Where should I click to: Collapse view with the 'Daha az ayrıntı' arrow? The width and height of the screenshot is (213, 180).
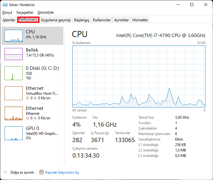[6, 172]
